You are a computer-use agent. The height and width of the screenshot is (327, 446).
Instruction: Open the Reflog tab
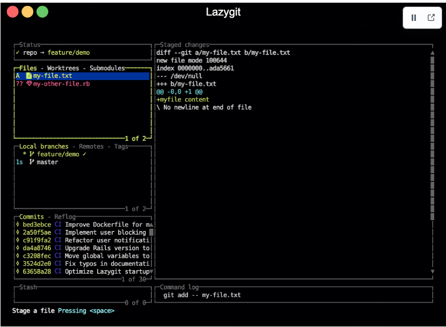click(65, 217)
